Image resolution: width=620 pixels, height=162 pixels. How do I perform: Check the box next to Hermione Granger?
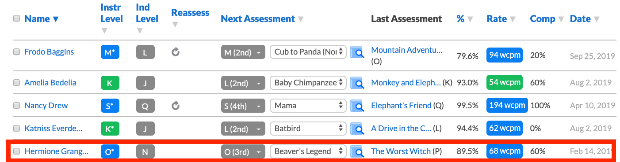point(17,151)
